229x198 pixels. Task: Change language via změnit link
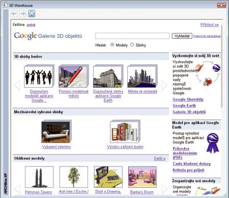[31, 25]
